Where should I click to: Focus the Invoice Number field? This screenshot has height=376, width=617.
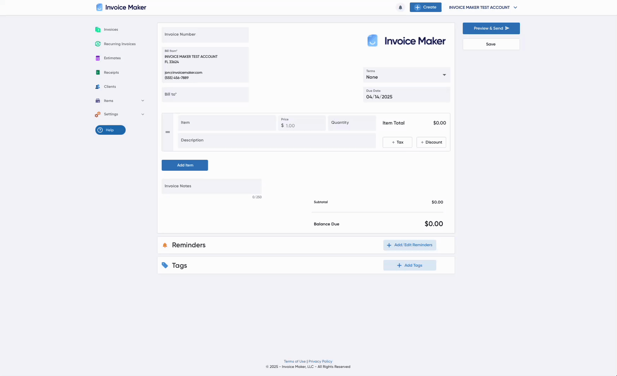click(205, 35)
